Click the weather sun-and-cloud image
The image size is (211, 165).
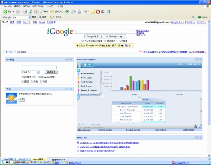tap(12, 98)
